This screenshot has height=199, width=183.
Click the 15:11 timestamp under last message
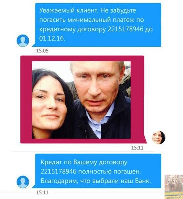pyautogui.click(x=42, y=192)
